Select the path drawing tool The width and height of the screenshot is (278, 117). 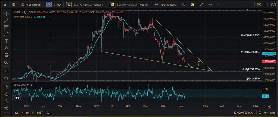pyautogui.click(x=6, y=34)
